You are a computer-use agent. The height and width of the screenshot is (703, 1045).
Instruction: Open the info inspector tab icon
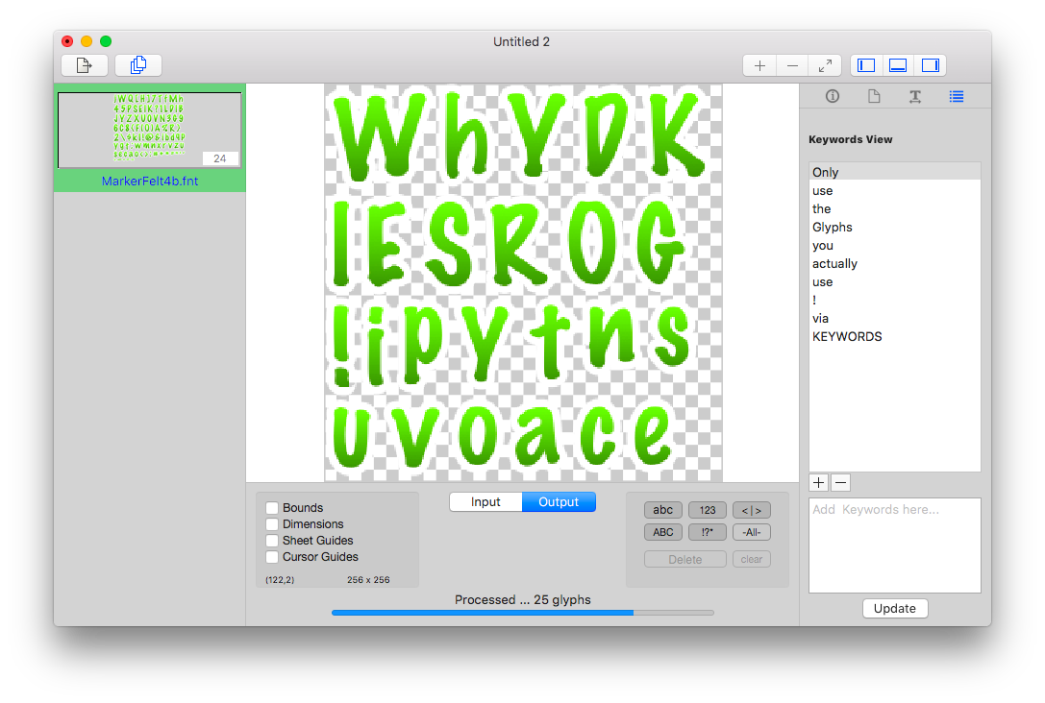[x=833, y=97]
